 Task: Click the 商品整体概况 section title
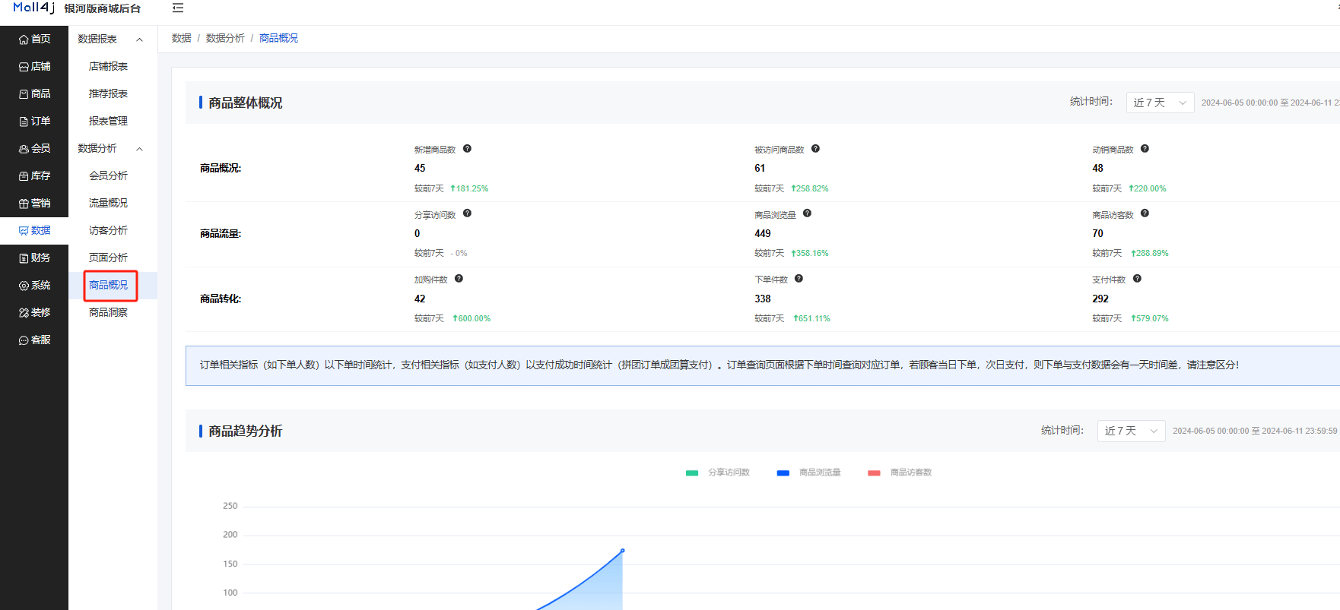[245, 103]
